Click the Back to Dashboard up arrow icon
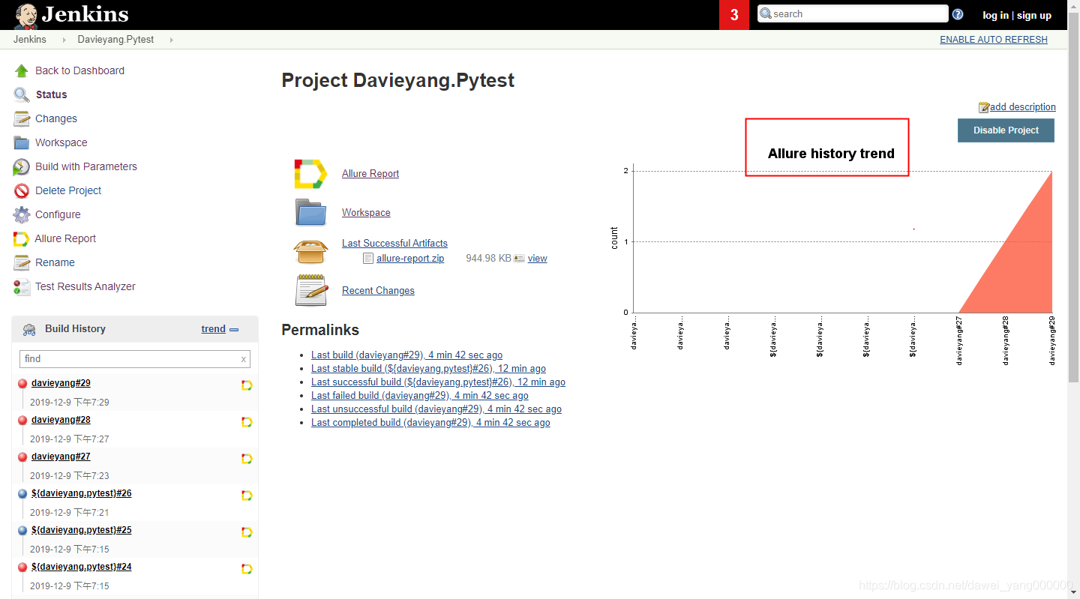The height and width of the screenshot is (599, 1080). tap(22, 70)
